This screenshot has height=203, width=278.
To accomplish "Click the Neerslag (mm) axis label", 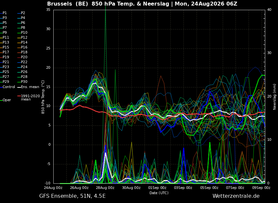I will point(275,97).
